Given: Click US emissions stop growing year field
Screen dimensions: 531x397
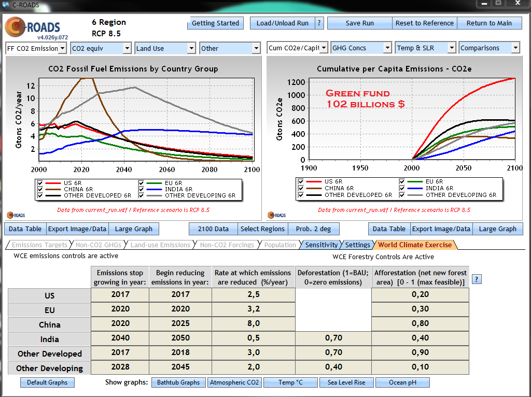Looking at the screenshot, I should (x=120, y=294).
